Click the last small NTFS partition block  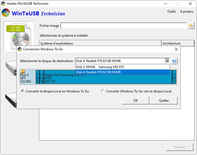click(174, 77)
